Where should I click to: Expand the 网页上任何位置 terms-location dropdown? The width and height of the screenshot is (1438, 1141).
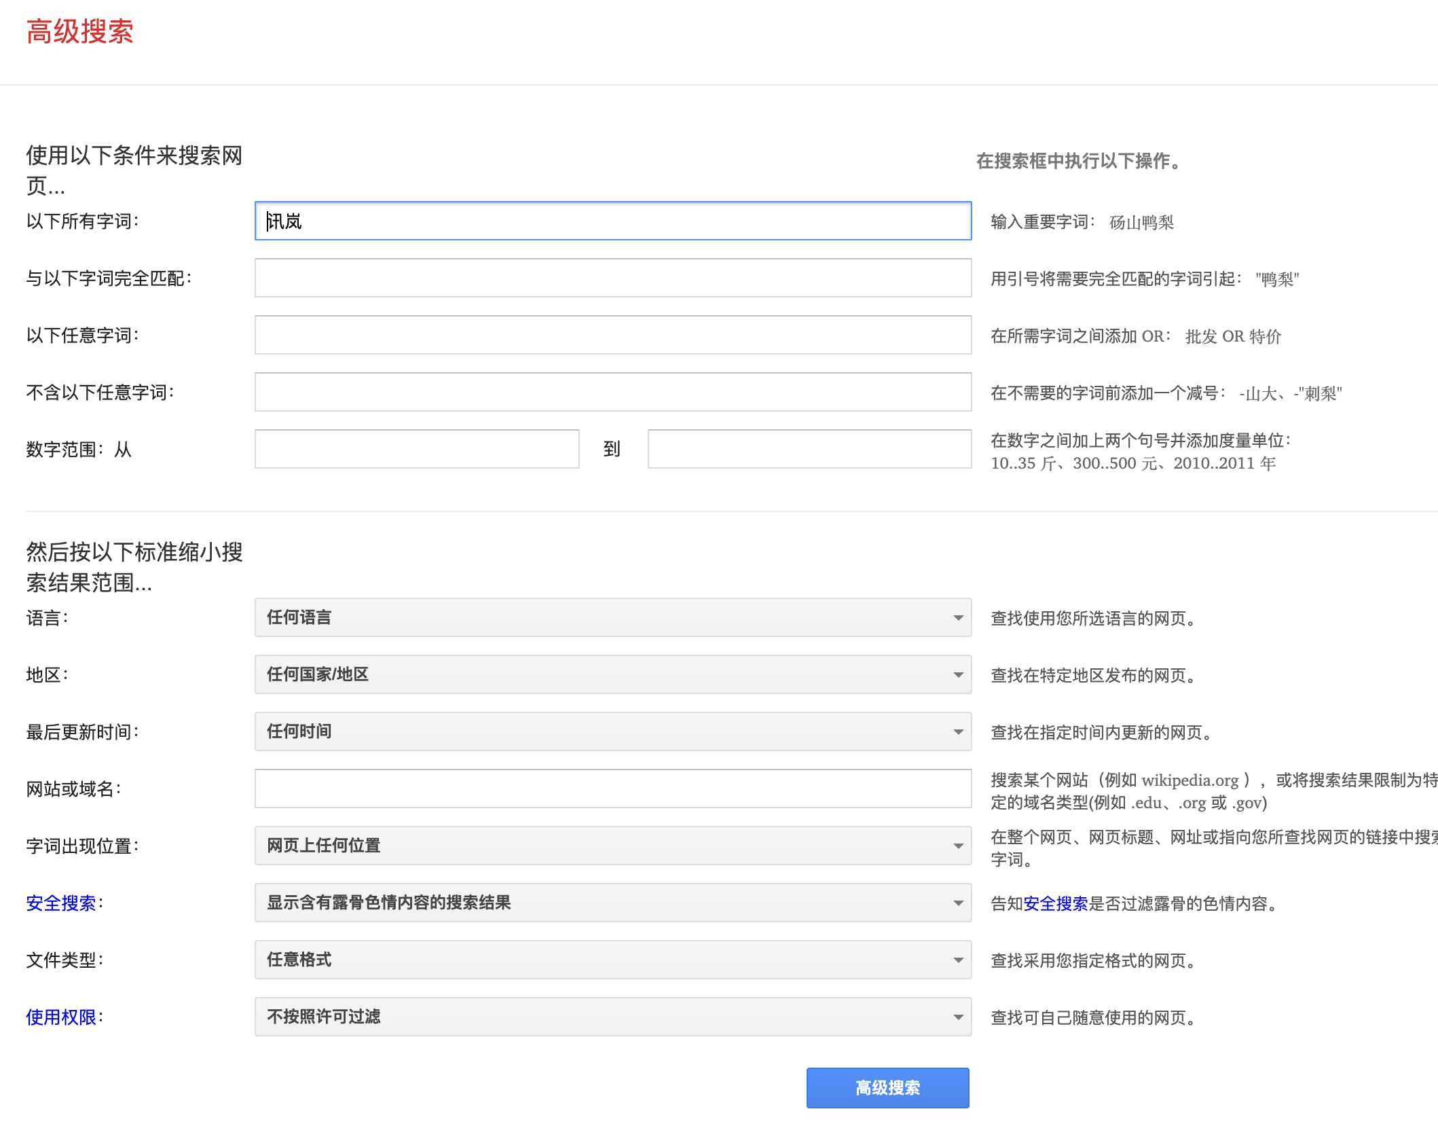pyautogui.click(x=612, y=846)
